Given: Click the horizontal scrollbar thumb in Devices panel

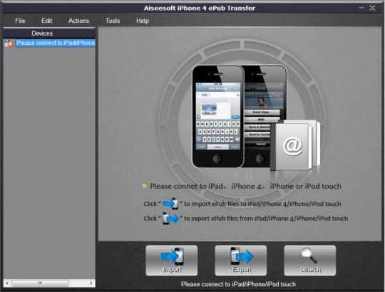Looking at the screenshot, I should click(40, 283).
